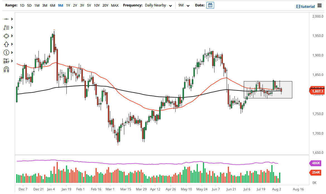326x194 pixels.
Task: Expand the number label options chevron
Action: [12, 53]
